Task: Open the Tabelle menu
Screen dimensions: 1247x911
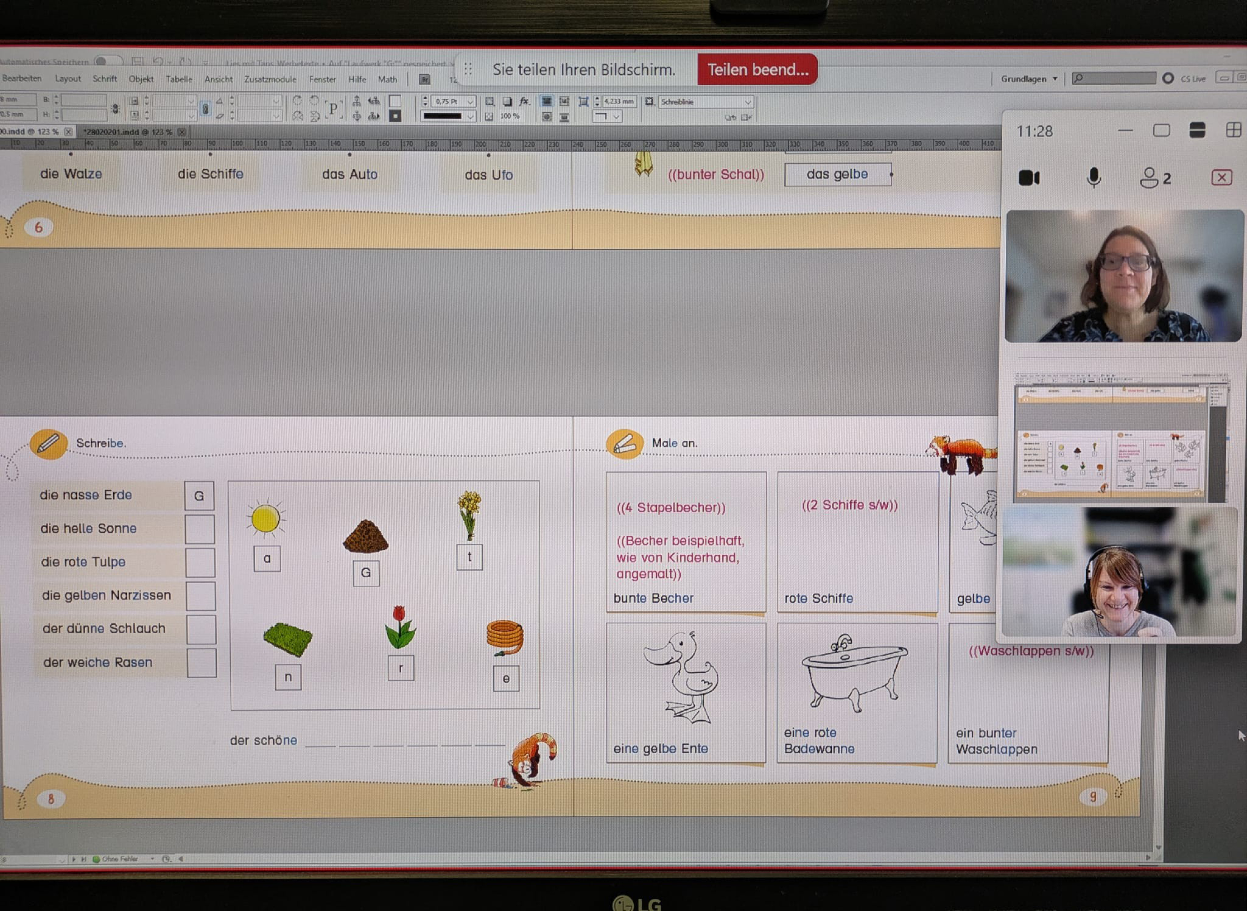Action: point(179,80)
